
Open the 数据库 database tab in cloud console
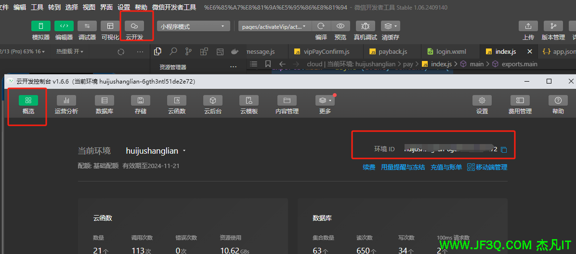point(105,106)
